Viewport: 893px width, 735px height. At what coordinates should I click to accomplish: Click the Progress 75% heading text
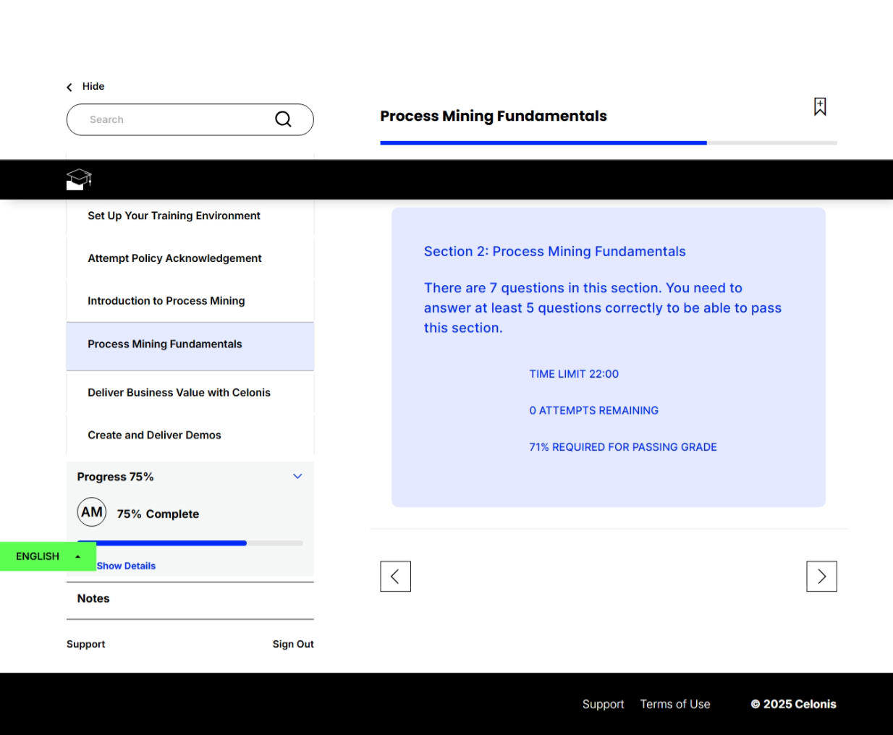point(115,477)
